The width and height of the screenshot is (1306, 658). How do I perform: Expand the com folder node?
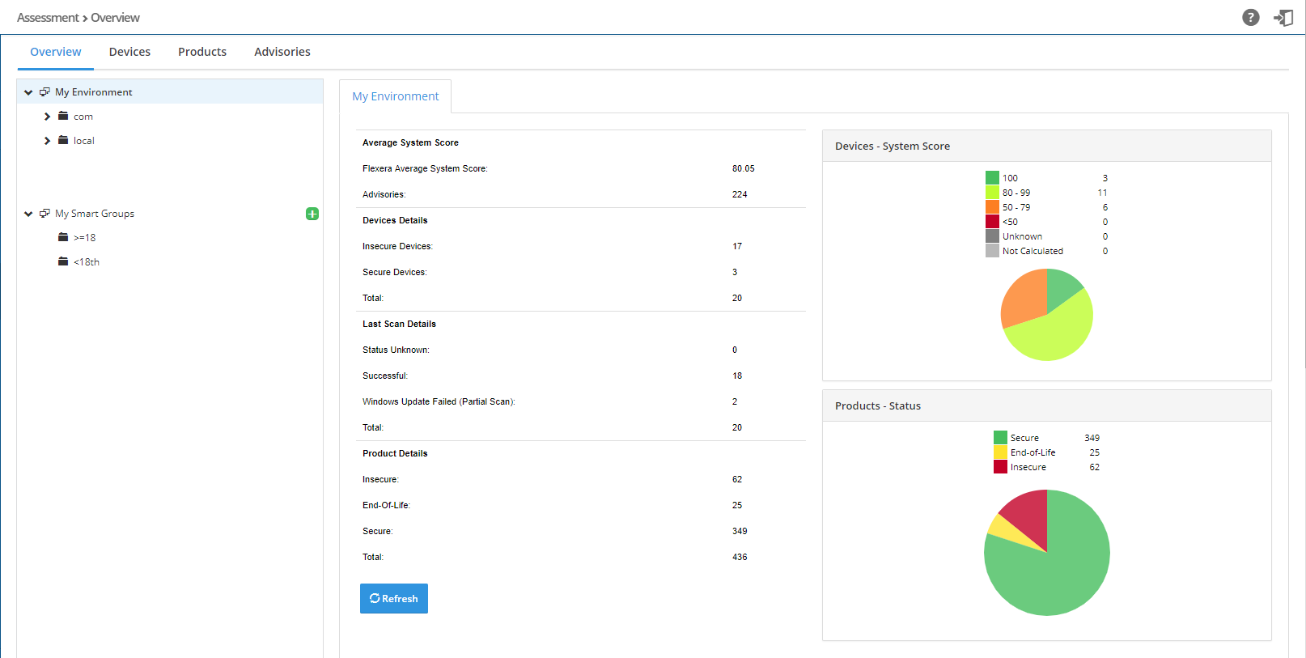click(x=47, y=117)
